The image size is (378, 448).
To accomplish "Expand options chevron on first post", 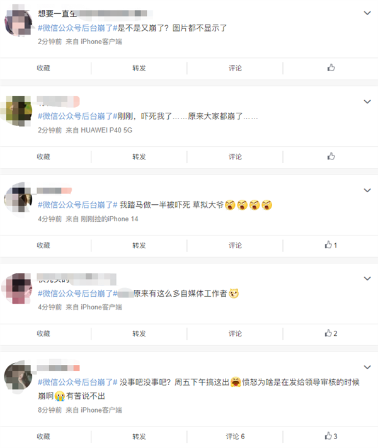I will (x=367, y=13).
